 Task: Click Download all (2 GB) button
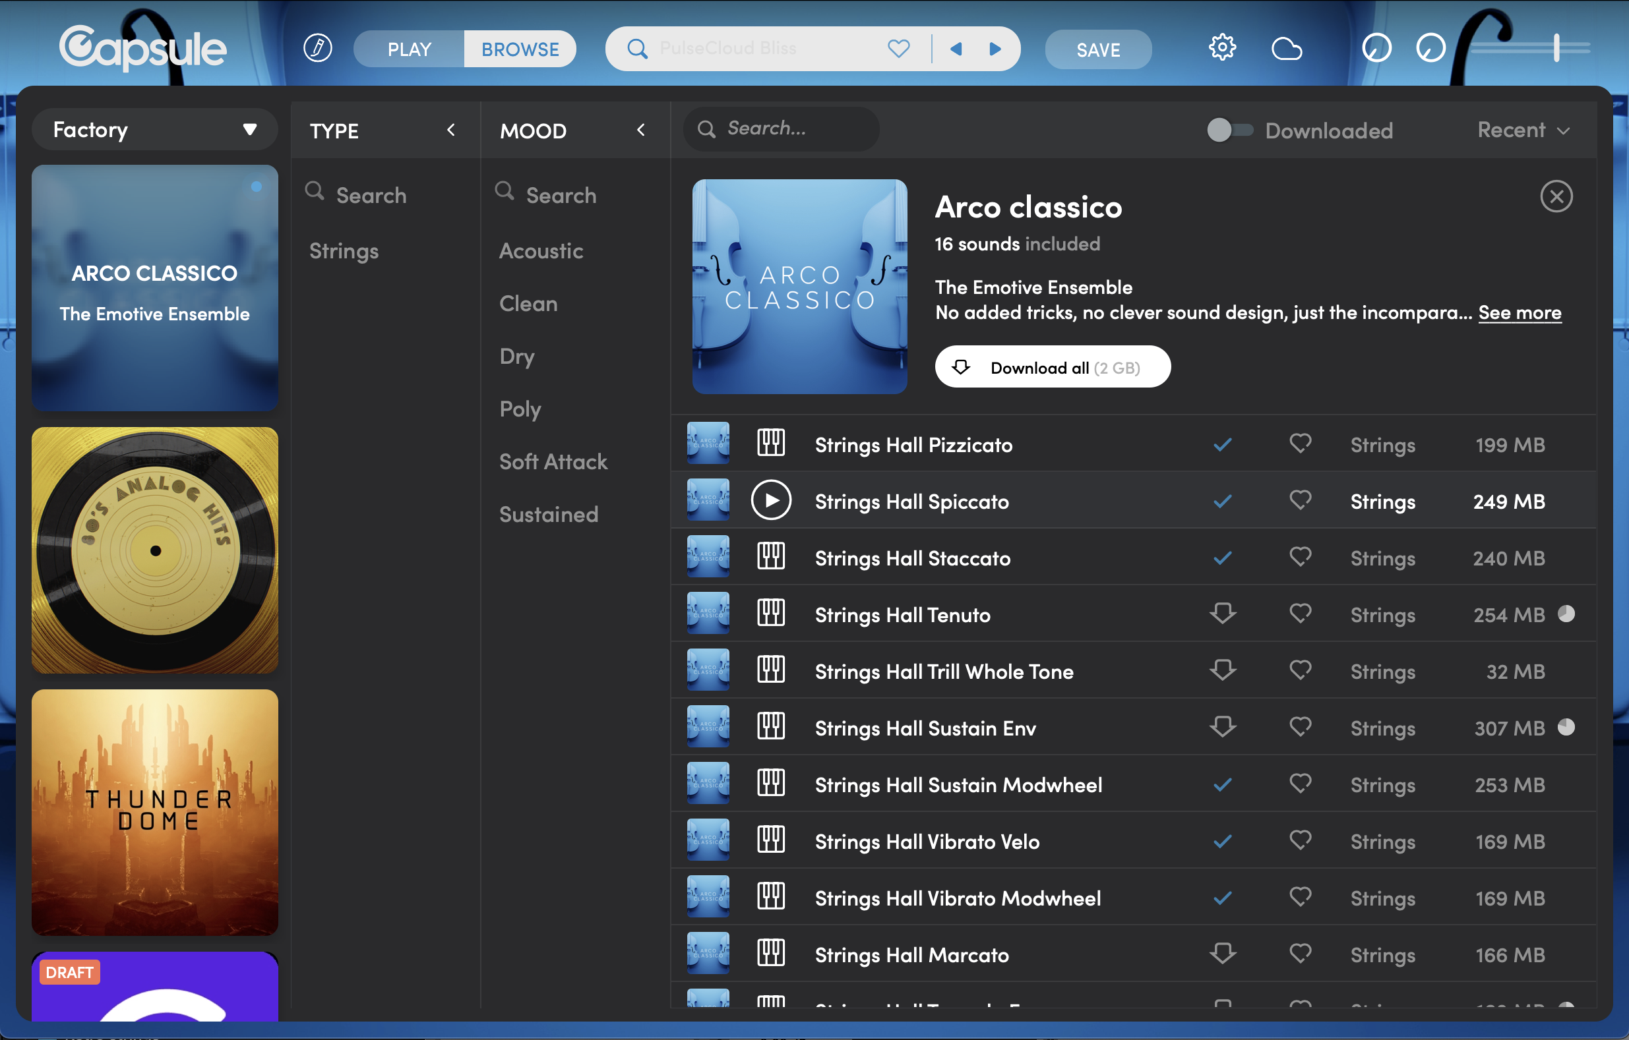click(x=1052, y=367)
